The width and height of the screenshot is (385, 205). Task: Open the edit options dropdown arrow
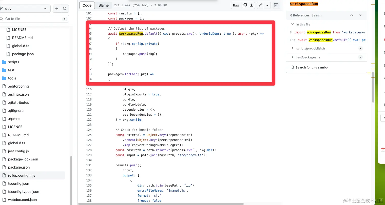click(x=267, y=5)
